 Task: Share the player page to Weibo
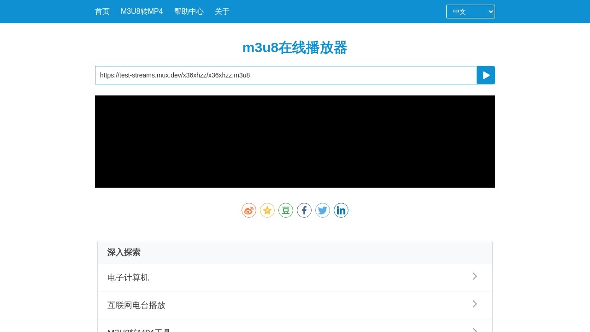(249, 210)
